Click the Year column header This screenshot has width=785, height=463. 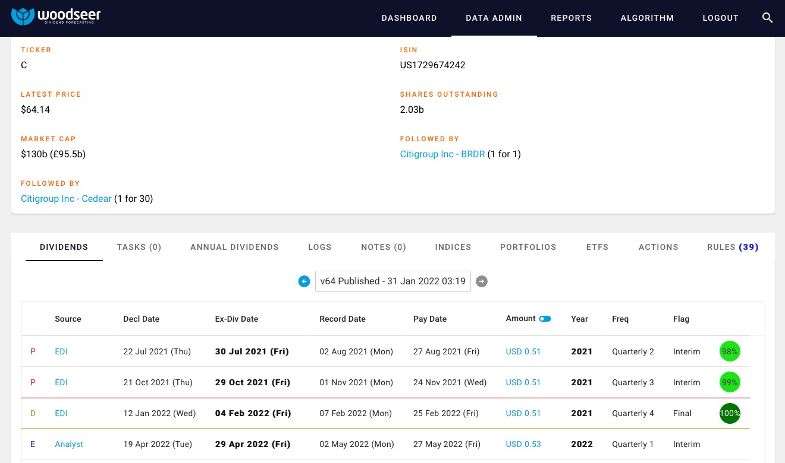[x=580, y=319]
